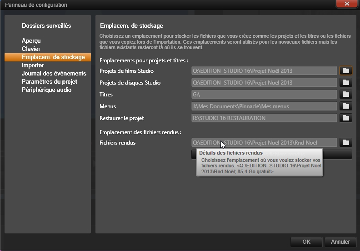360x251 pixels.
Task: Open Paramètres du projet page
Action: tap(50, 82)
